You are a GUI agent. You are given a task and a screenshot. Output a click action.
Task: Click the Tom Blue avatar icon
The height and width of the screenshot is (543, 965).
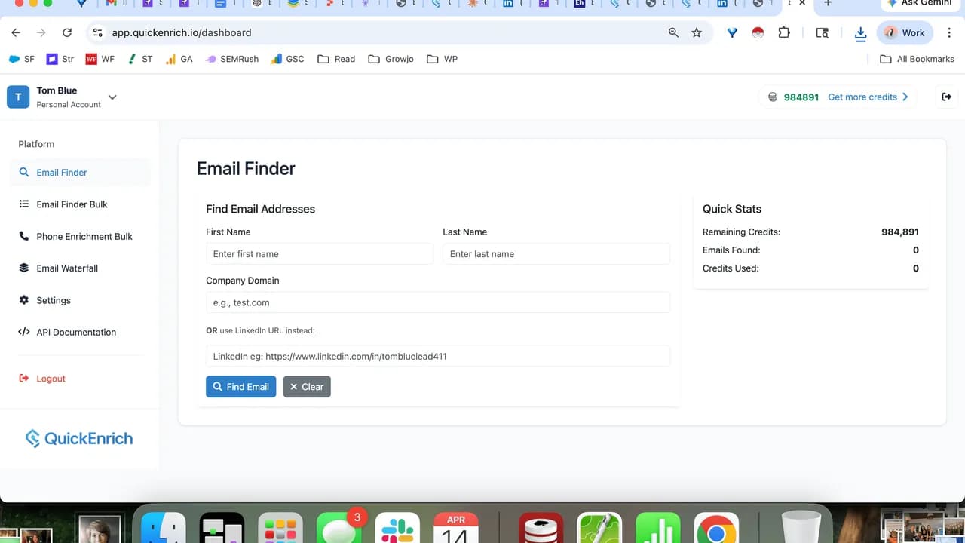point(18,97)
